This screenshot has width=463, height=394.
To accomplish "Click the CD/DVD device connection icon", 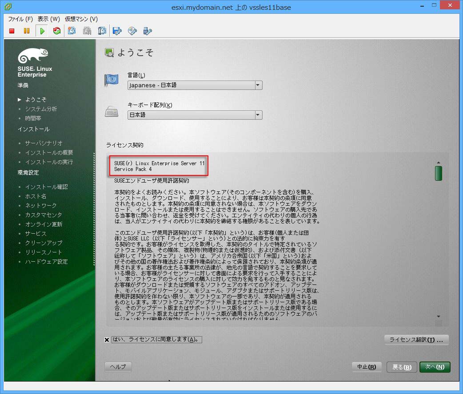I will pos(132,31).
